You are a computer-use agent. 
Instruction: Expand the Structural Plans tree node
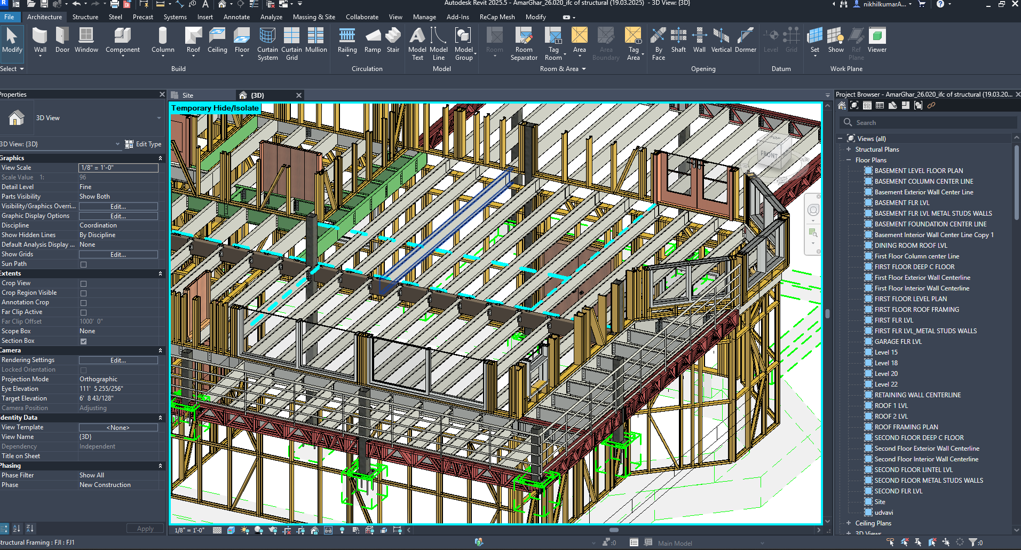click(849, 150)
